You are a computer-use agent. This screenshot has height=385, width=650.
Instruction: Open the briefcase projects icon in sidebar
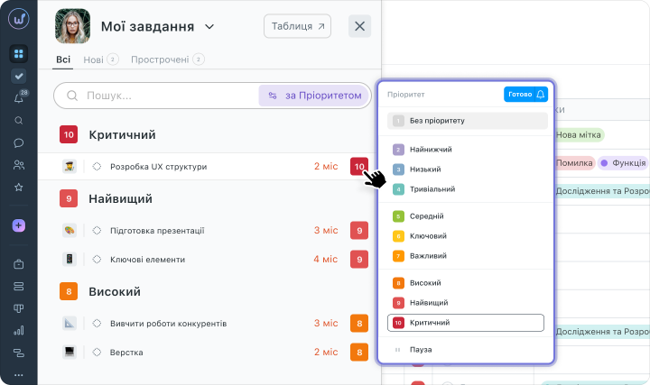pos(19,264)
